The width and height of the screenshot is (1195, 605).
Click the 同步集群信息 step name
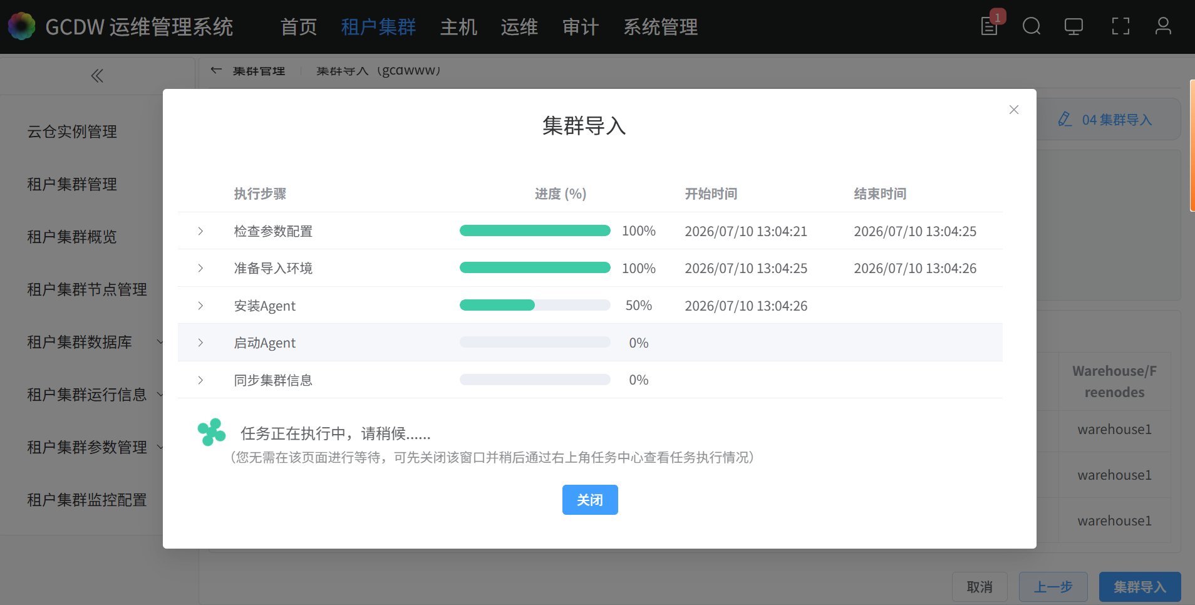click(x=273, y=380)
